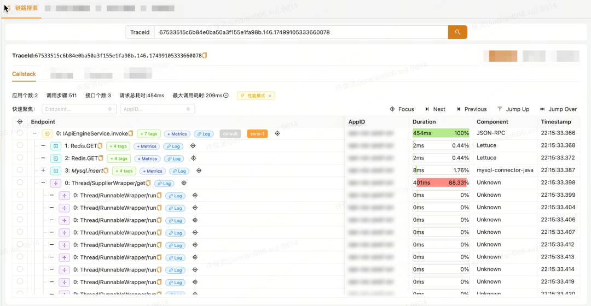Switch to the Callstack tab
Screen dimensions: 591x306
click(24, 74)
